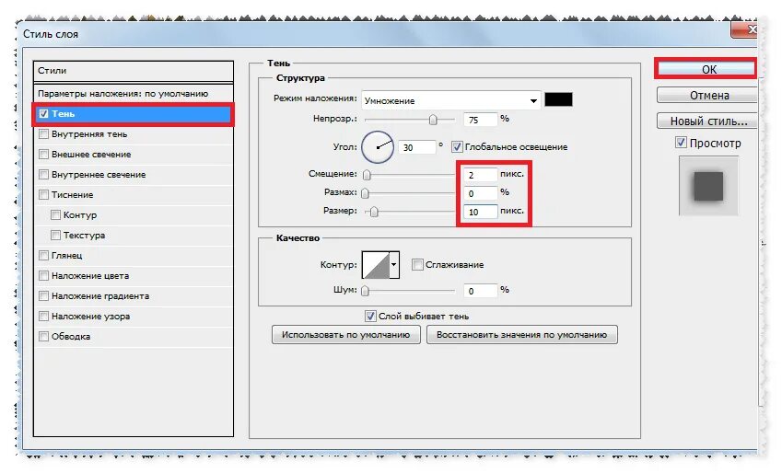The height and width of the screenshot is (473, 782).
Task: Enable the Текстура checkbox
Action: pyautogui.click(x=55, y=236)
